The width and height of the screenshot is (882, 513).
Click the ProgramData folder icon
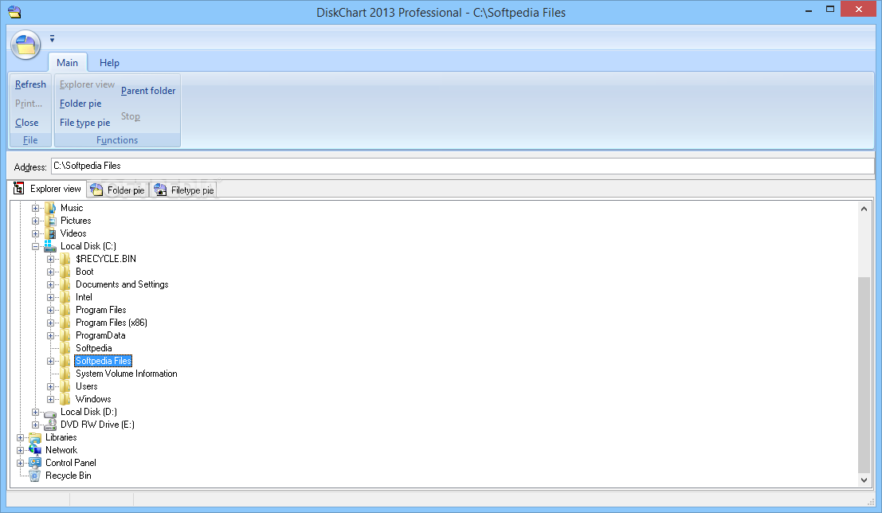(66, 335)
